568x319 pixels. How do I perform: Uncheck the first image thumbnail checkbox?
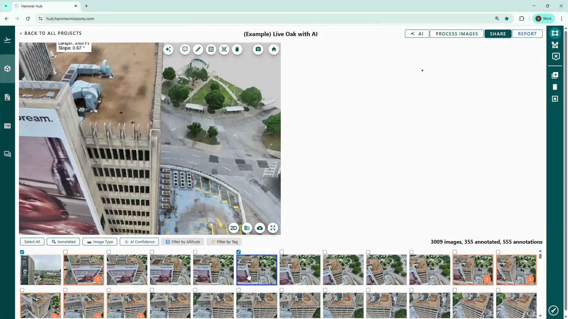(x=22, y=252)
